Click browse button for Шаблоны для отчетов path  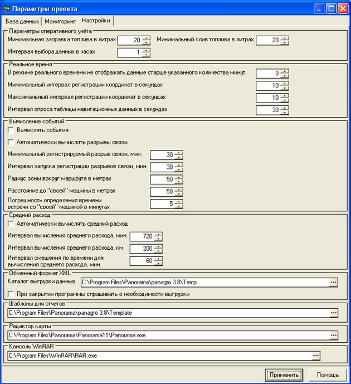click(333, 313)
